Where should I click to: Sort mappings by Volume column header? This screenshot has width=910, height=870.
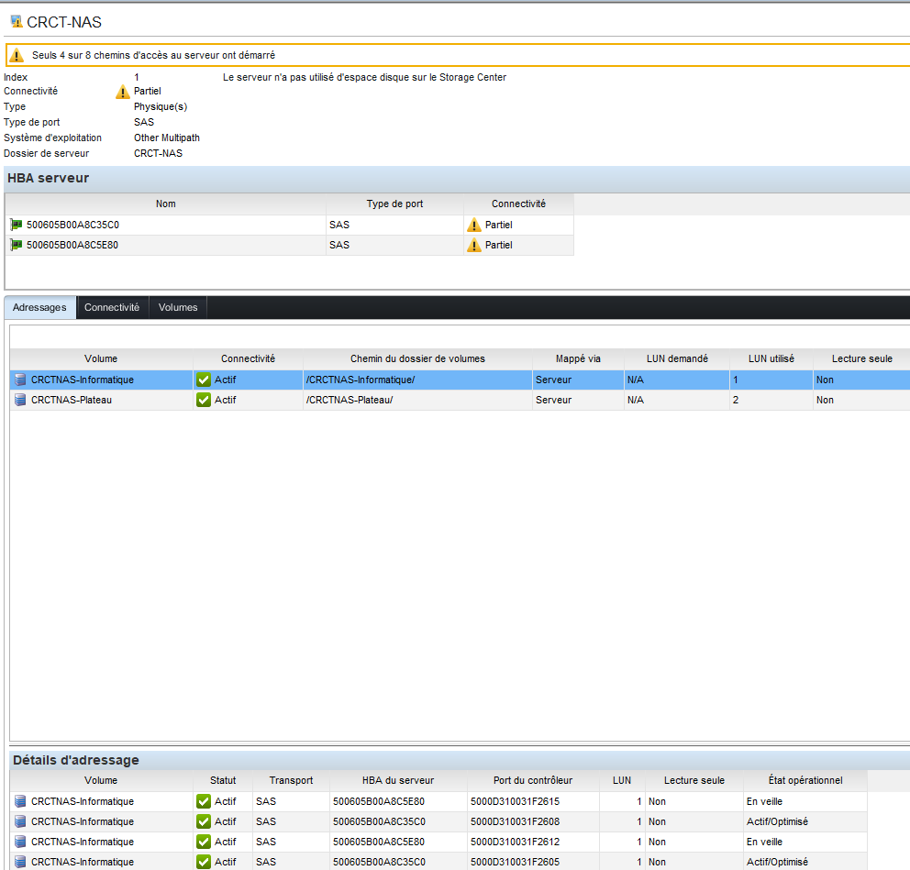point(101,358)
